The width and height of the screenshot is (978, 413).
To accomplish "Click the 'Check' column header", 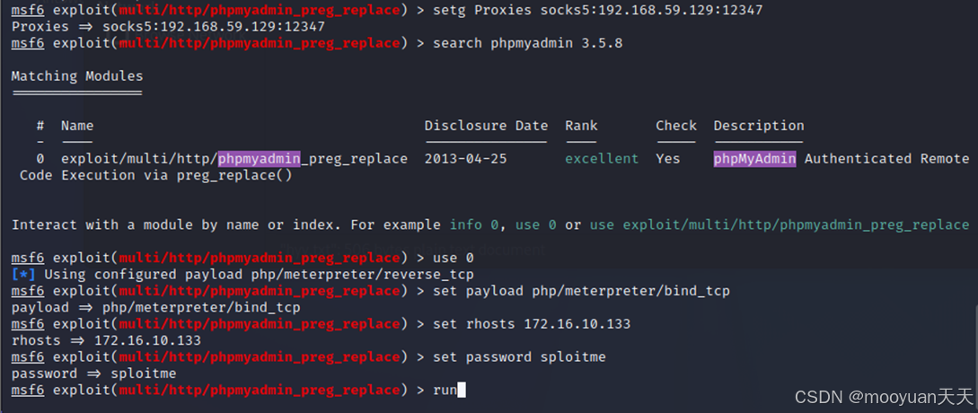I will 676,126.
